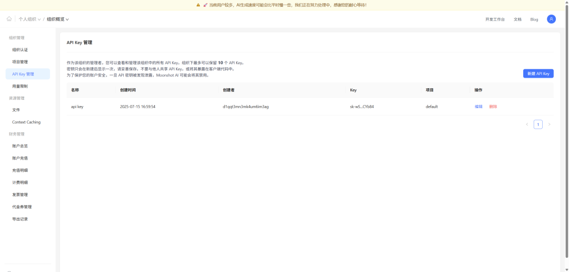Image resolution: width=569 pixels, height=272 pixels.
Task: Open 导出记录 in sidebar
Action: [x=28, y=219]
